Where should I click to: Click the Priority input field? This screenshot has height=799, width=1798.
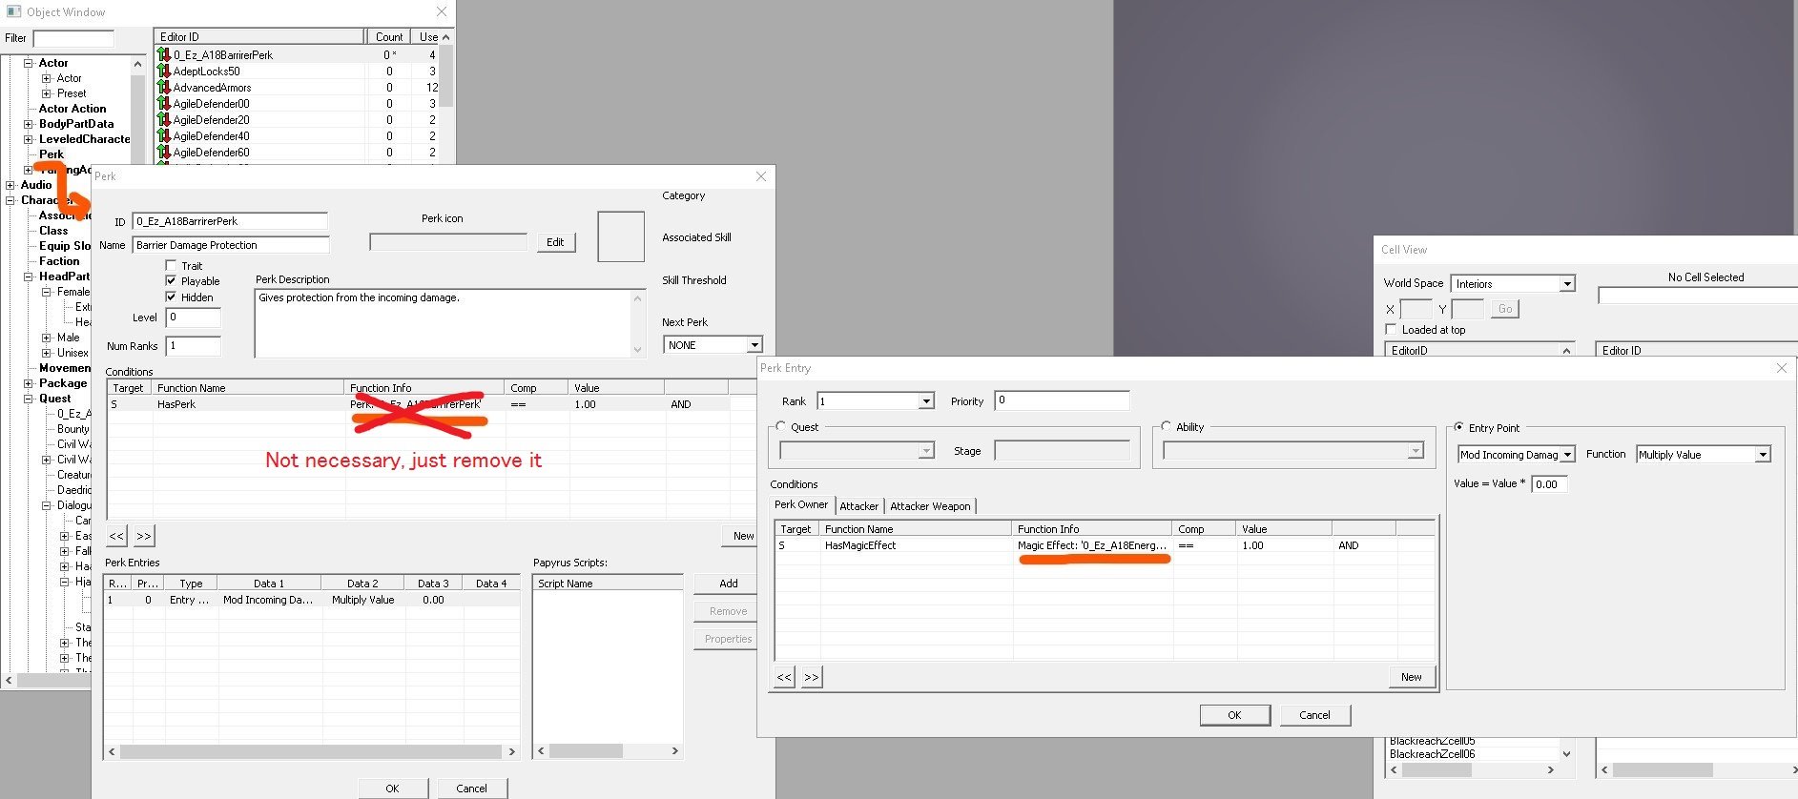coord(1062,400)
